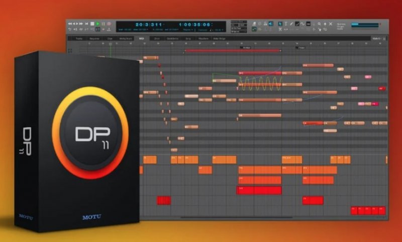Click the Stop button in transport
This screenshot has width=402, height=242.
[x=92, y=24]
